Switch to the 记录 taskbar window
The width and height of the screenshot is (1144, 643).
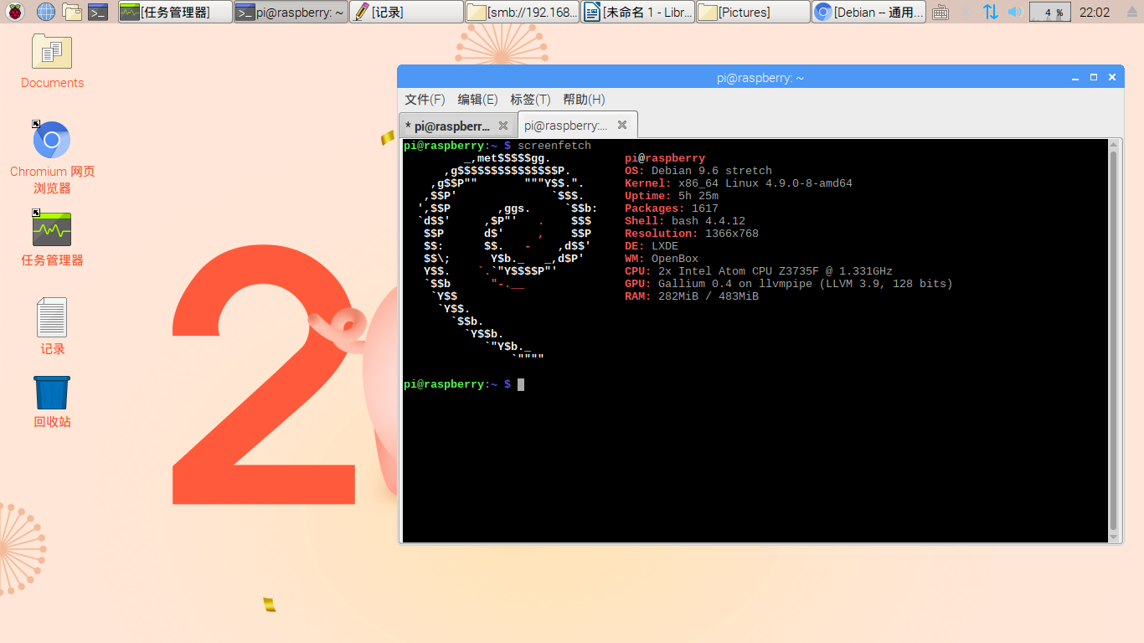[x=407, y=12]
